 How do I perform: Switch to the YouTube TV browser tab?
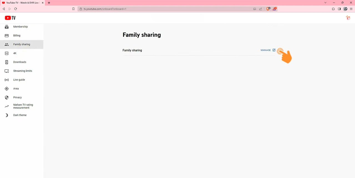22,2
